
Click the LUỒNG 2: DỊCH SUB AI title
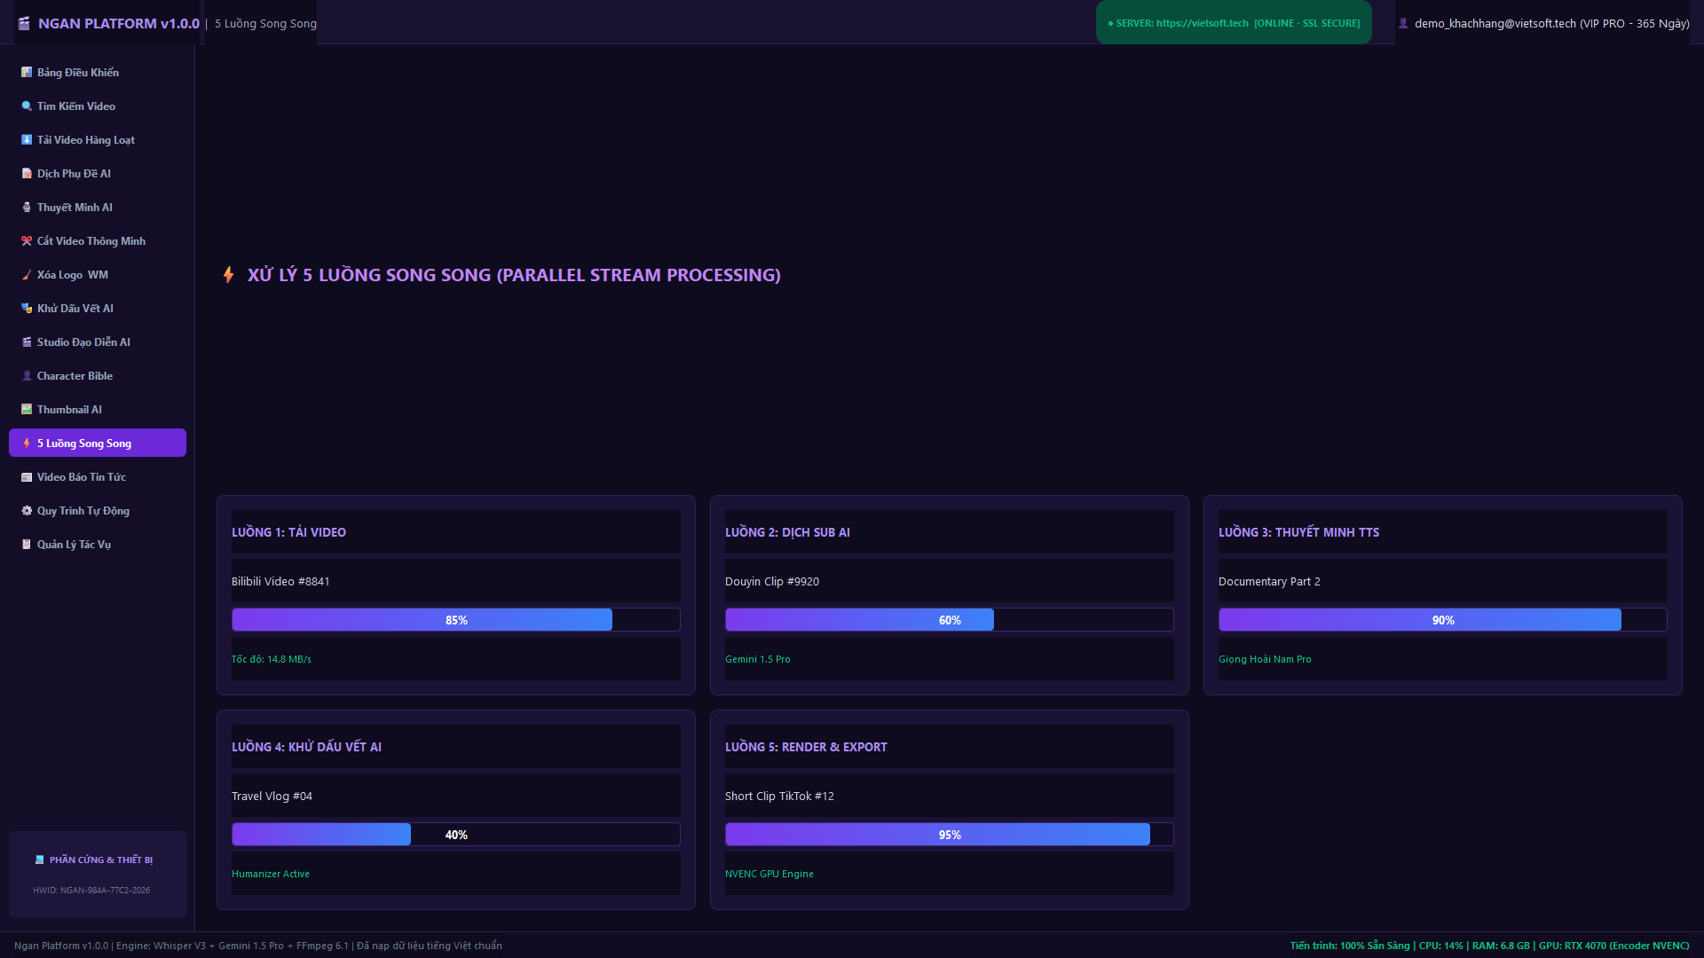click(787, 532)
